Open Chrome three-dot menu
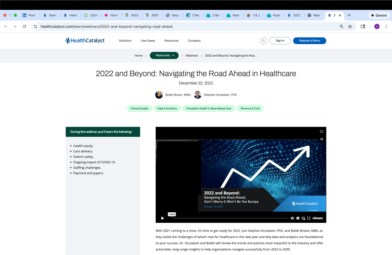Image resolution: width=392 pixels, height=255 pixels. pos(386,26)
